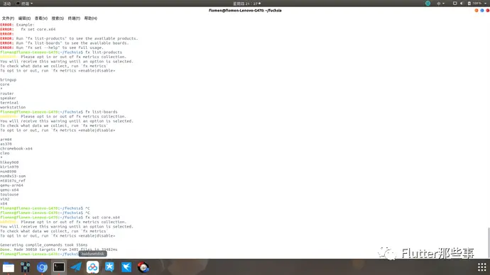490x275 pixels.
Task: Click the screen display icon in top bar
Action: [x=454, y=3]
